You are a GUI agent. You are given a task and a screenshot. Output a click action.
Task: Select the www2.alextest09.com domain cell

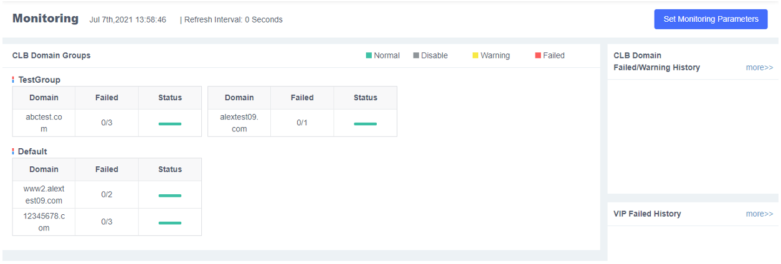point(44,194)
